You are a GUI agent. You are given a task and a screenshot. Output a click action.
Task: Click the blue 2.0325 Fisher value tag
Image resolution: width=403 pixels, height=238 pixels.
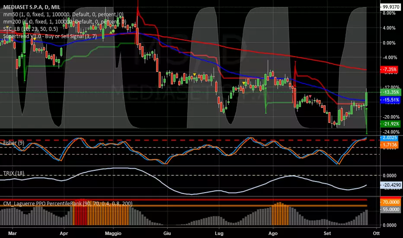coord(390,138)
